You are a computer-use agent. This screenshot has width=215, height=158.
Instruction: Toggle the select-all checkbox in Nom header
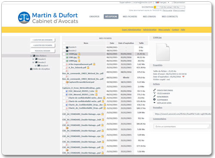click(x=64, y=43)
